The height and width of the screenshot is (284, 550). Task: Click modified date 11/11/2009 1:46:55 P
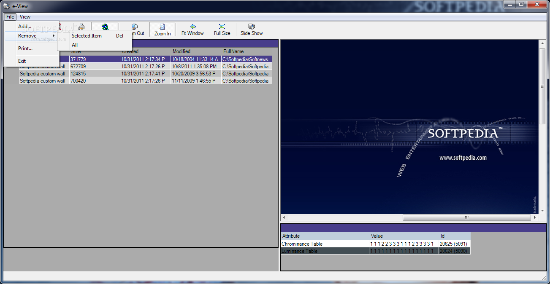point(196,81)
